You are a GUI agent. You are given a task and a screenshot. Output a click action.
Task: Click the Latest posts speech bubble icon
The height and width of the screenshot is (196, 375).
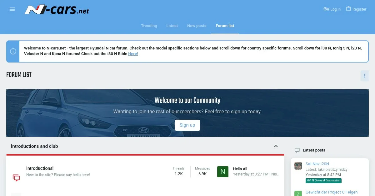click(x=297, y=150)
